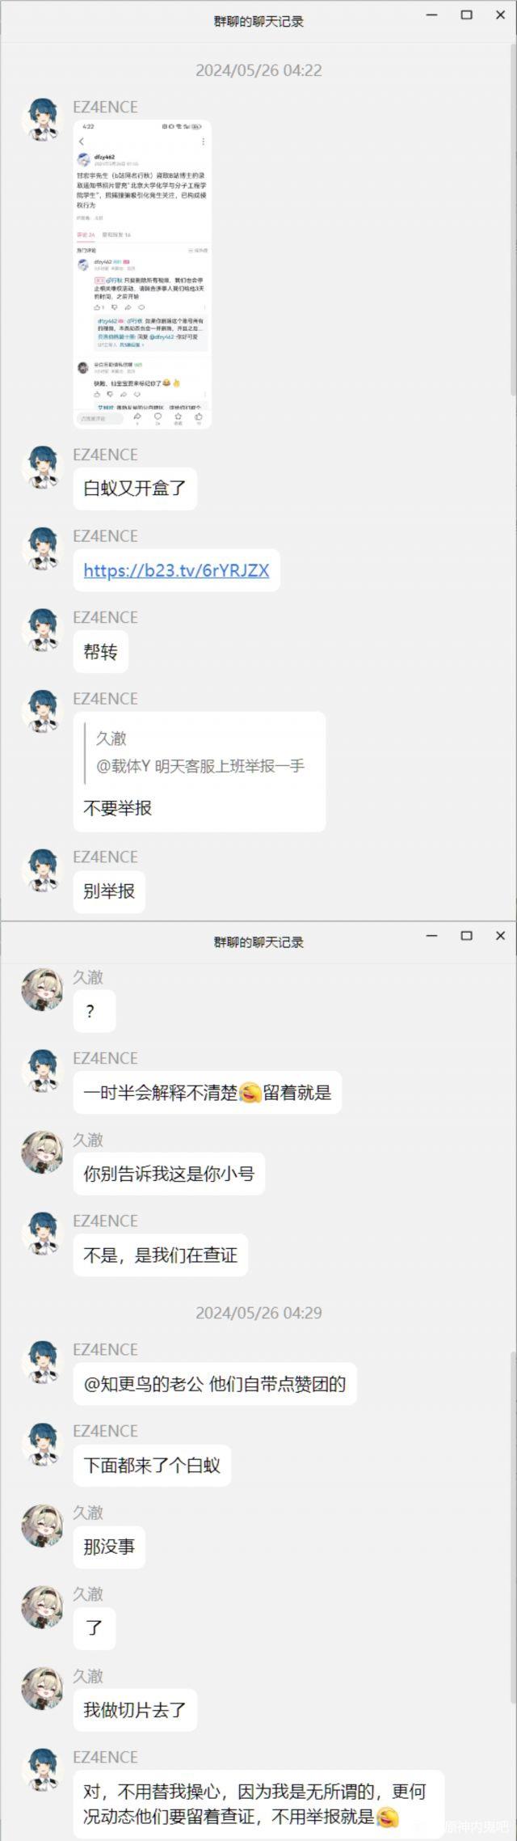This screenshot has width=517, height=1841.
Task: Minimize the second chat record window
Action: [432, 935]
